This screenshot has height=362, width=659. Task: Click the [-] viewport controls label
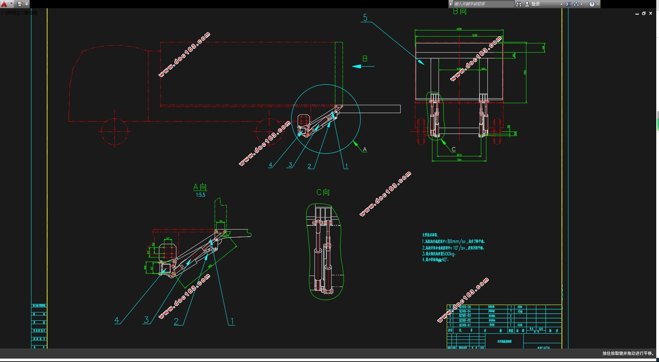[x=3, y=13]
